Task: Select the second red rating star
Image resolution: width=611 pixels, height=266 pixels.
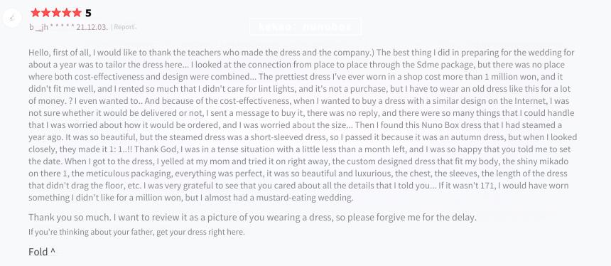Action: point(46,13)
